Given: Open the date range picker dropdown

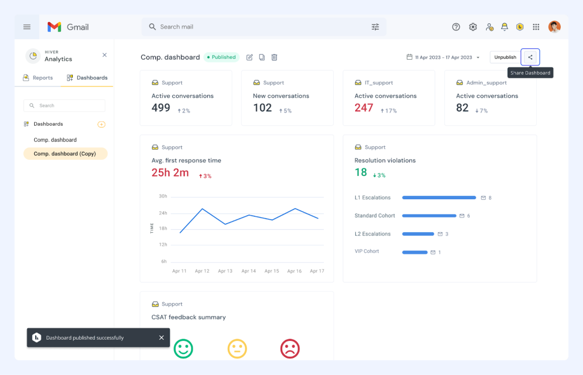Looking at the screenshot, I should click(443, 57).
